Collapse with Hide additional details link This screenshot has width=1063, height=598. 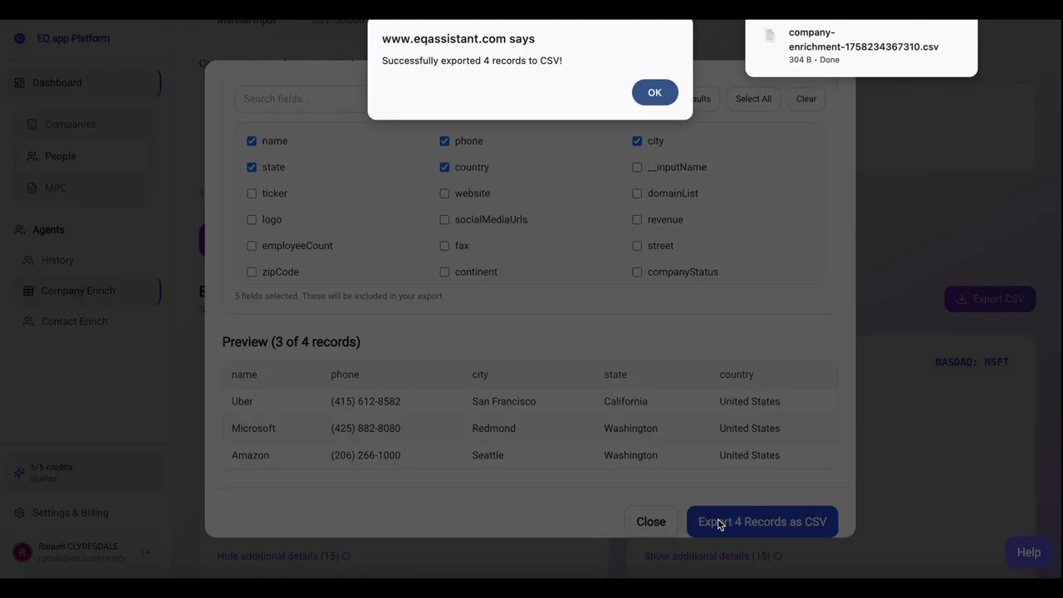coord(278,556)
